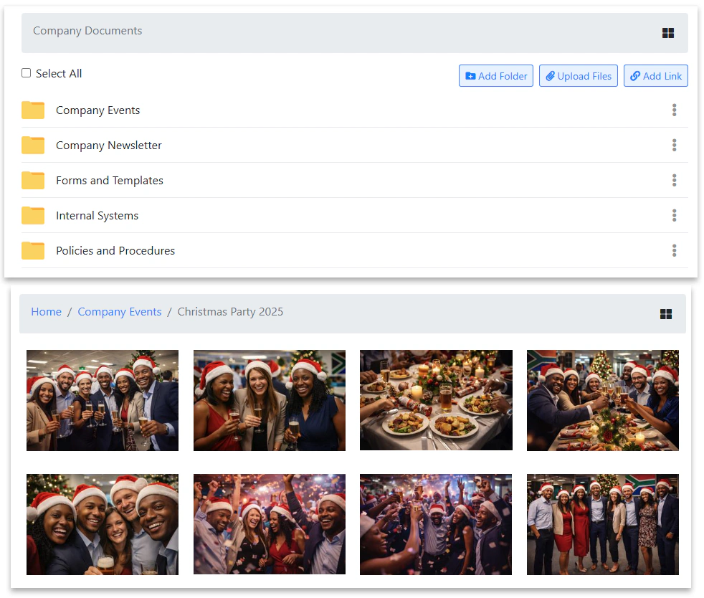704x598 pixels.
Task: Click the Add Folder button
Action: pyautogui.click(x=496, y=76)
